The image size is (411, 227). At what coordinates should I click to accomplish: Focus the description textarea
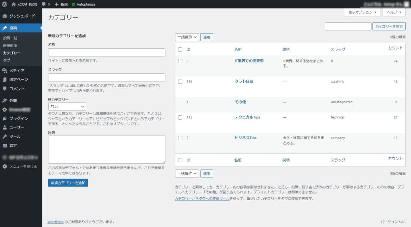(107, 150)
